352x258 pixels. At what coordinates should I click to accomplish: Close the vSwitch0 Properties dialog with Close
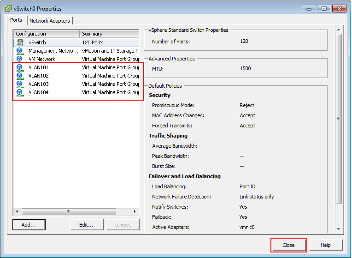click(x=288, y=245)
